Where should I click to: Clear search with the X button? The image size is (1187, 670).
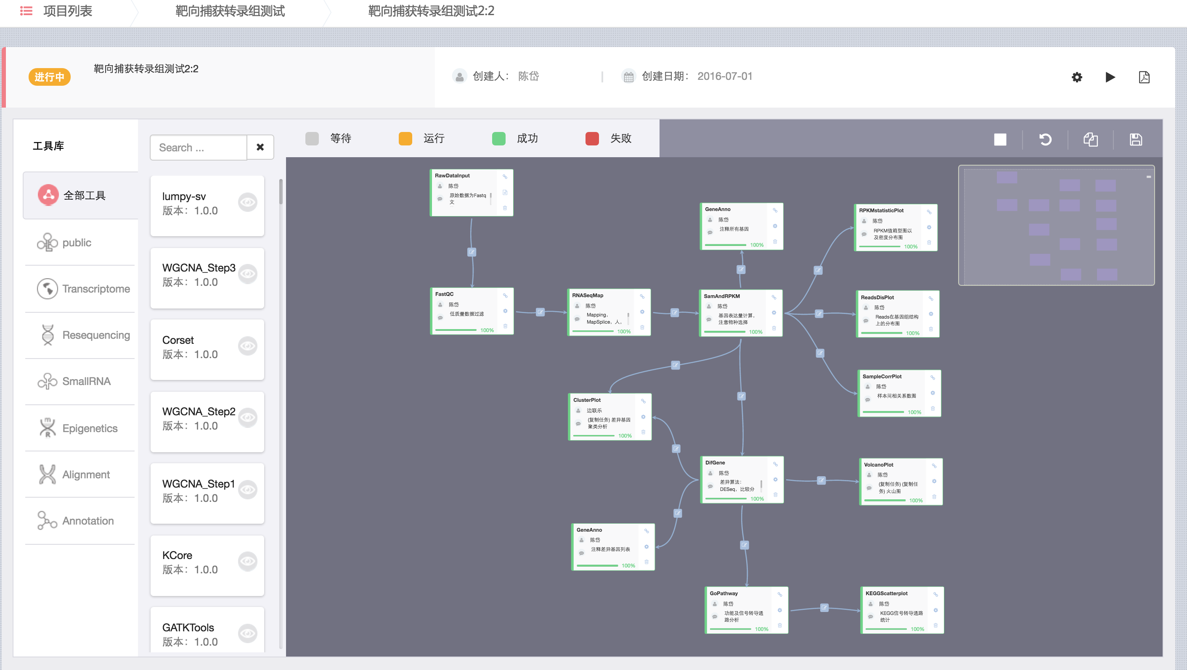click(x=260, y=148)
